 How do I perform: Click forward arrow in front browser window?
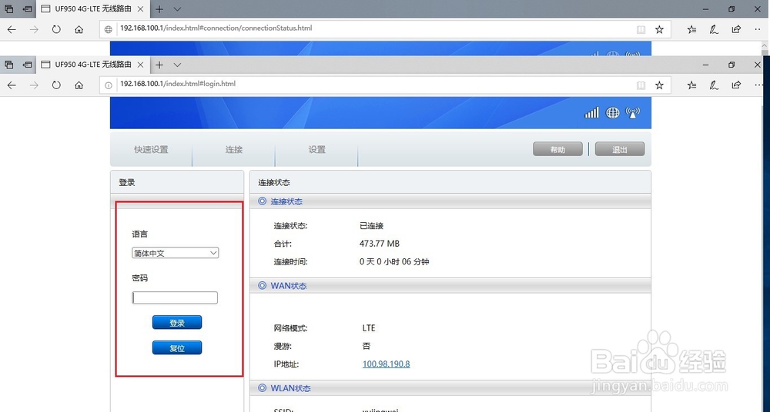click(34, 85)
